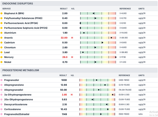Click the pink dot beside Pregnanediol

[2, 80]
